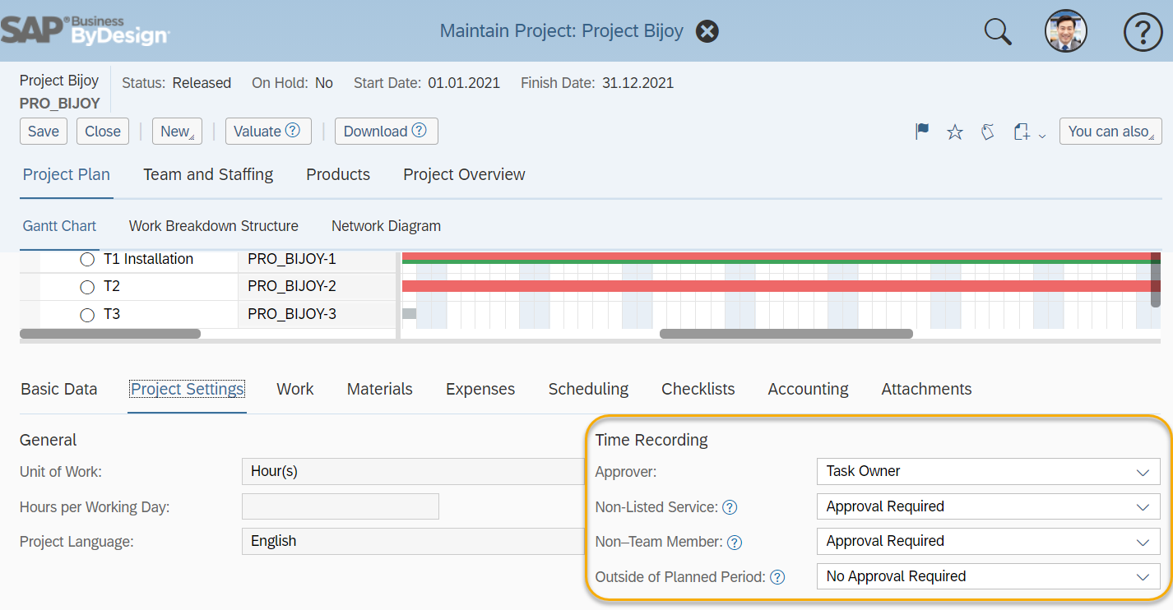Click the Download button
The image size is (1173, 610).
click(x=387, y=132)
